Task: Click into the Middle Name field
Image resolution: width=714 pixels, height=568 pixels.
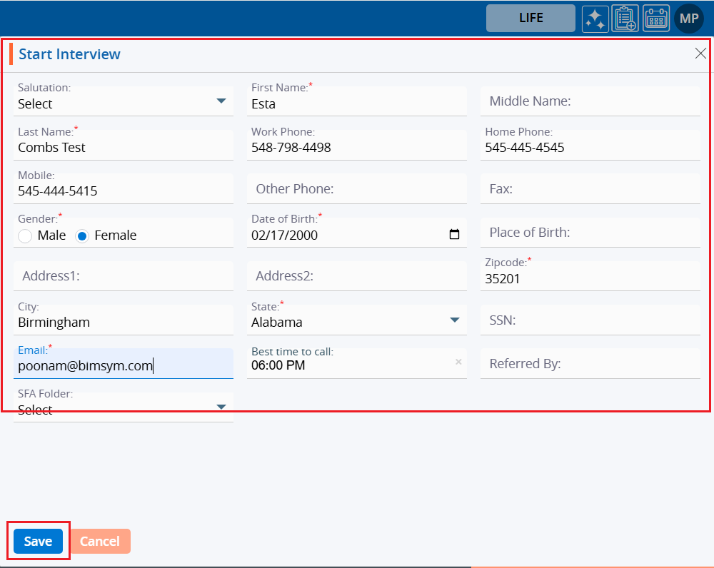Action: [590, 101]
